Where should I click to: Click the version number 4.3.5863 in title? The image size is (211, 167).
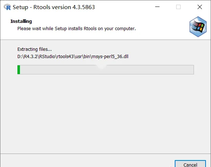83,7
